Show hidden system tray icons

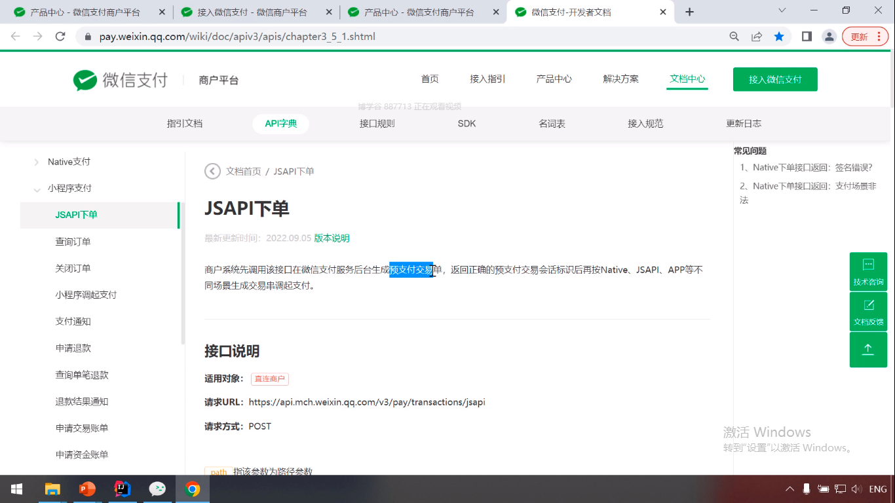point(790,489)
